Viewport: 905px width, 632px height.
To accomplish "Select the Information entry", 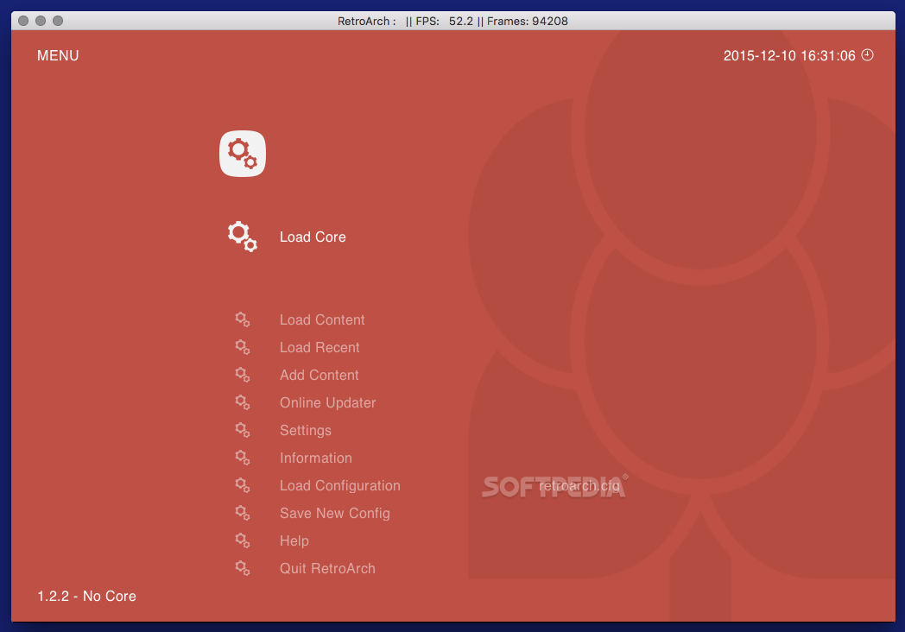I will [x=316, y=458].
